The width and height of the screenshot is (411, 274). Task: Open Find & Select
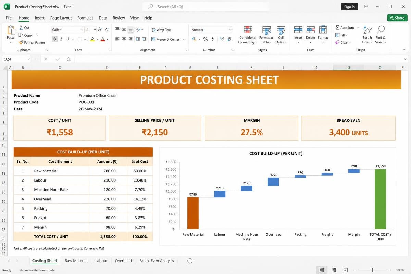click(381, 35)
